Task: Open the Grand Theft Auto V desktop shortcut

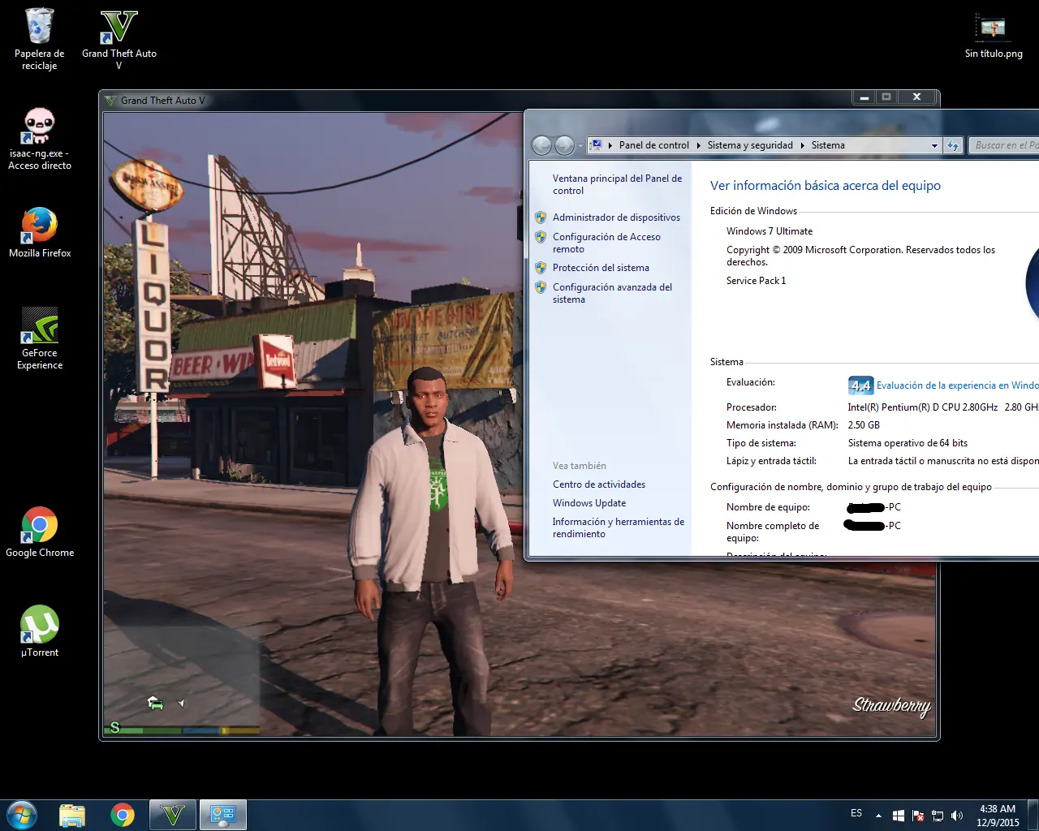Action: [119, 39]
